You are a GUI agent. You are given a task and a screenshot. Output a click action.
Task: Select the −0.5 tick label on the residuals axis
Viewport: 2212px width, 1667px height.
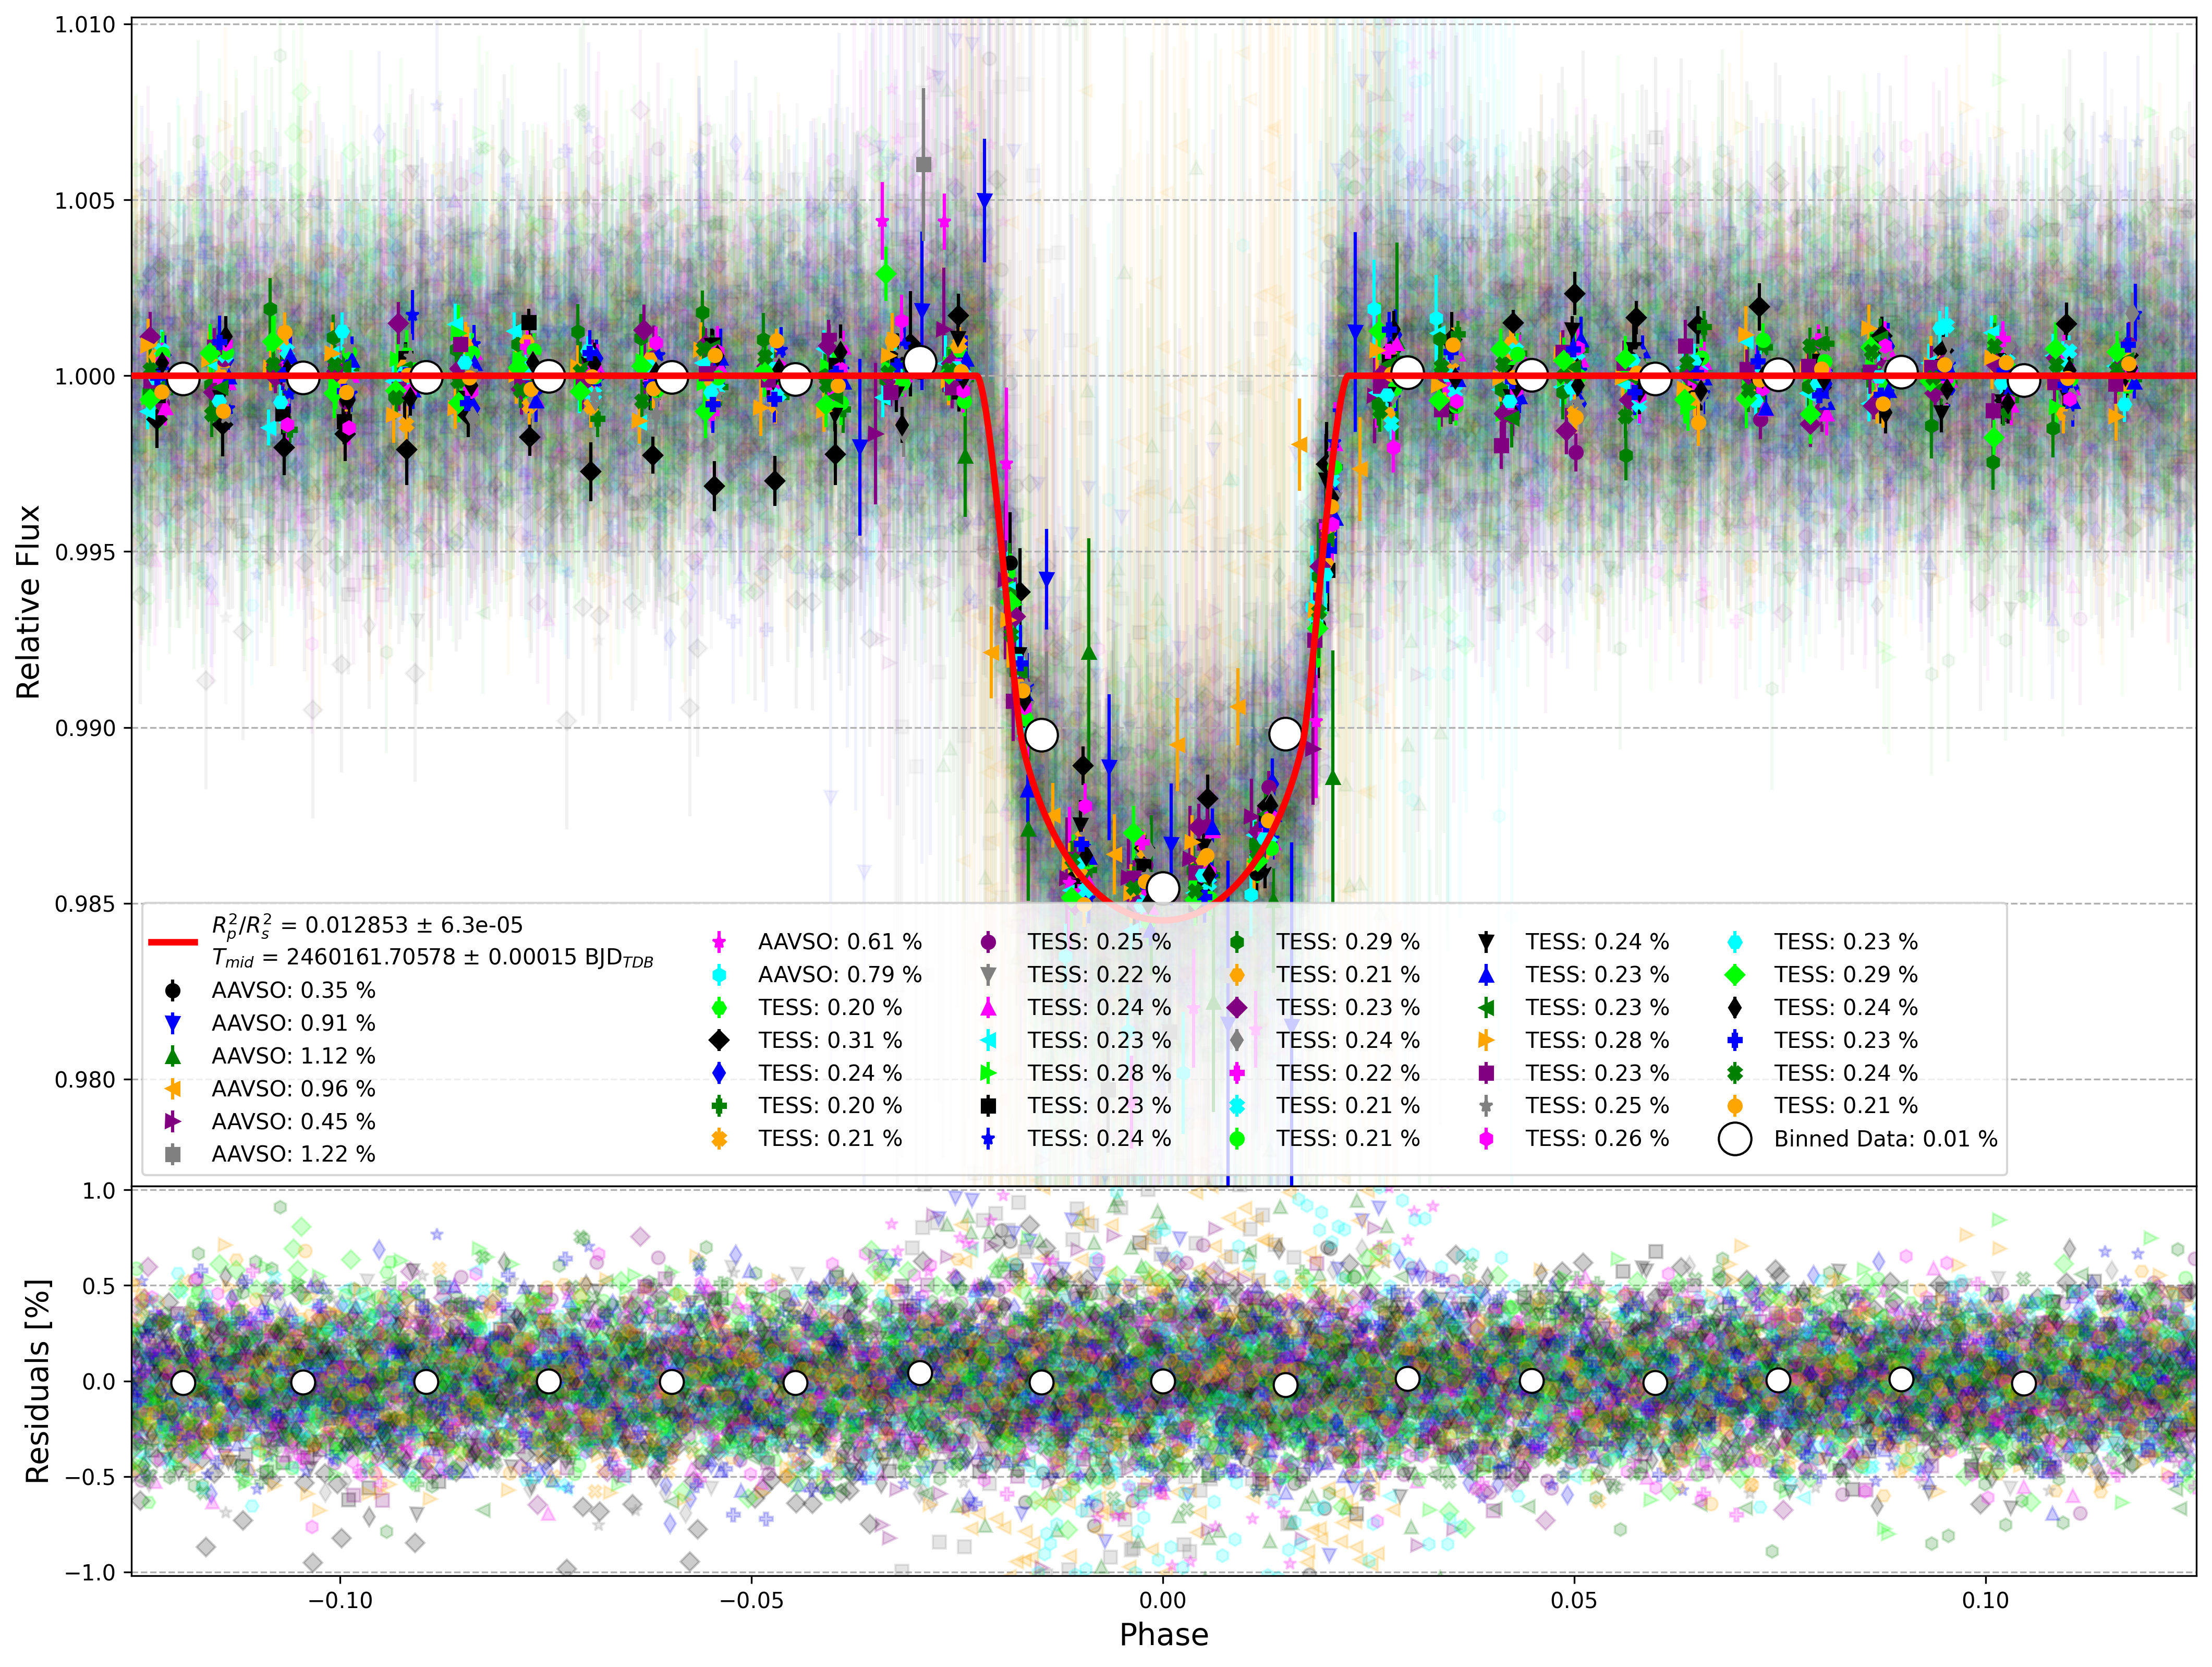tap(90, 1477)
